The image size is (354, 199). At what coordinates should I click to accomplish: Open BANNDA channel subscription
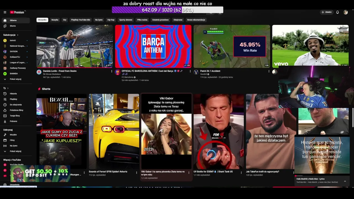(16, 74)
